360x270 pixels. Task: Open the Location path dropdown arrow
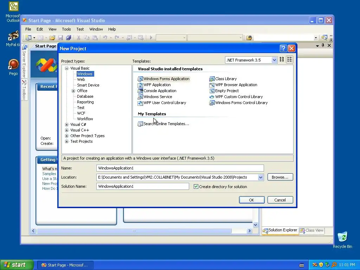261,177
